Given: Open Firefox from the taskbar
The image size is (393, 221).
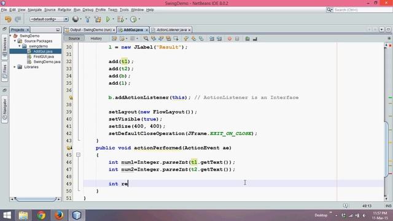Looking at the screenshot, I should (59, 215).
